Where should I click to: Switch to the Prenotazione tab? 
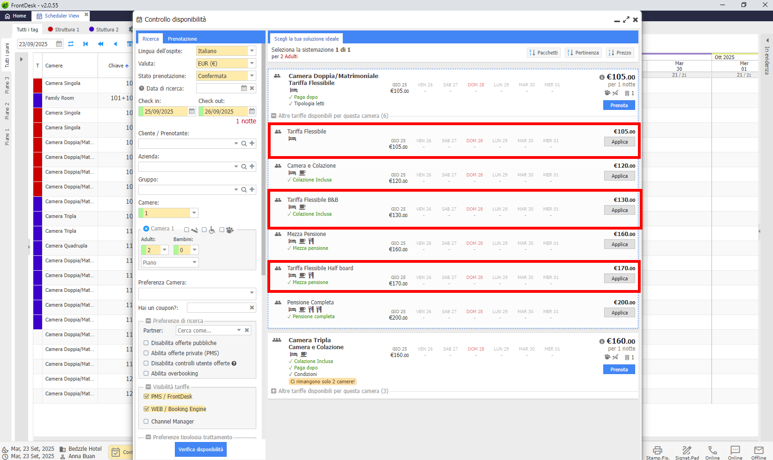(x=182, y=39)
